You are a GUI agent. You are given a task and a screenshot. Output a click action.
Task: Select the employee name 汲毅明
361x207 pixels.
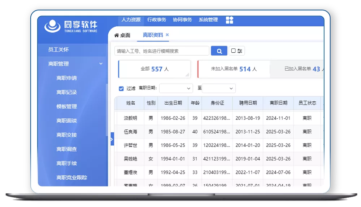click(131, 118)
